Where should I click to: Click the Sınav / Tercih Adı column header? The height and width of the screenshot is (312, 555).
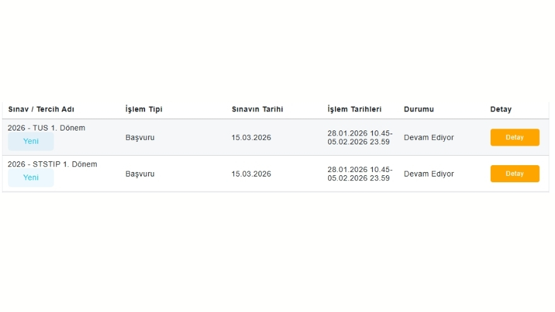(x=41, y=110)
